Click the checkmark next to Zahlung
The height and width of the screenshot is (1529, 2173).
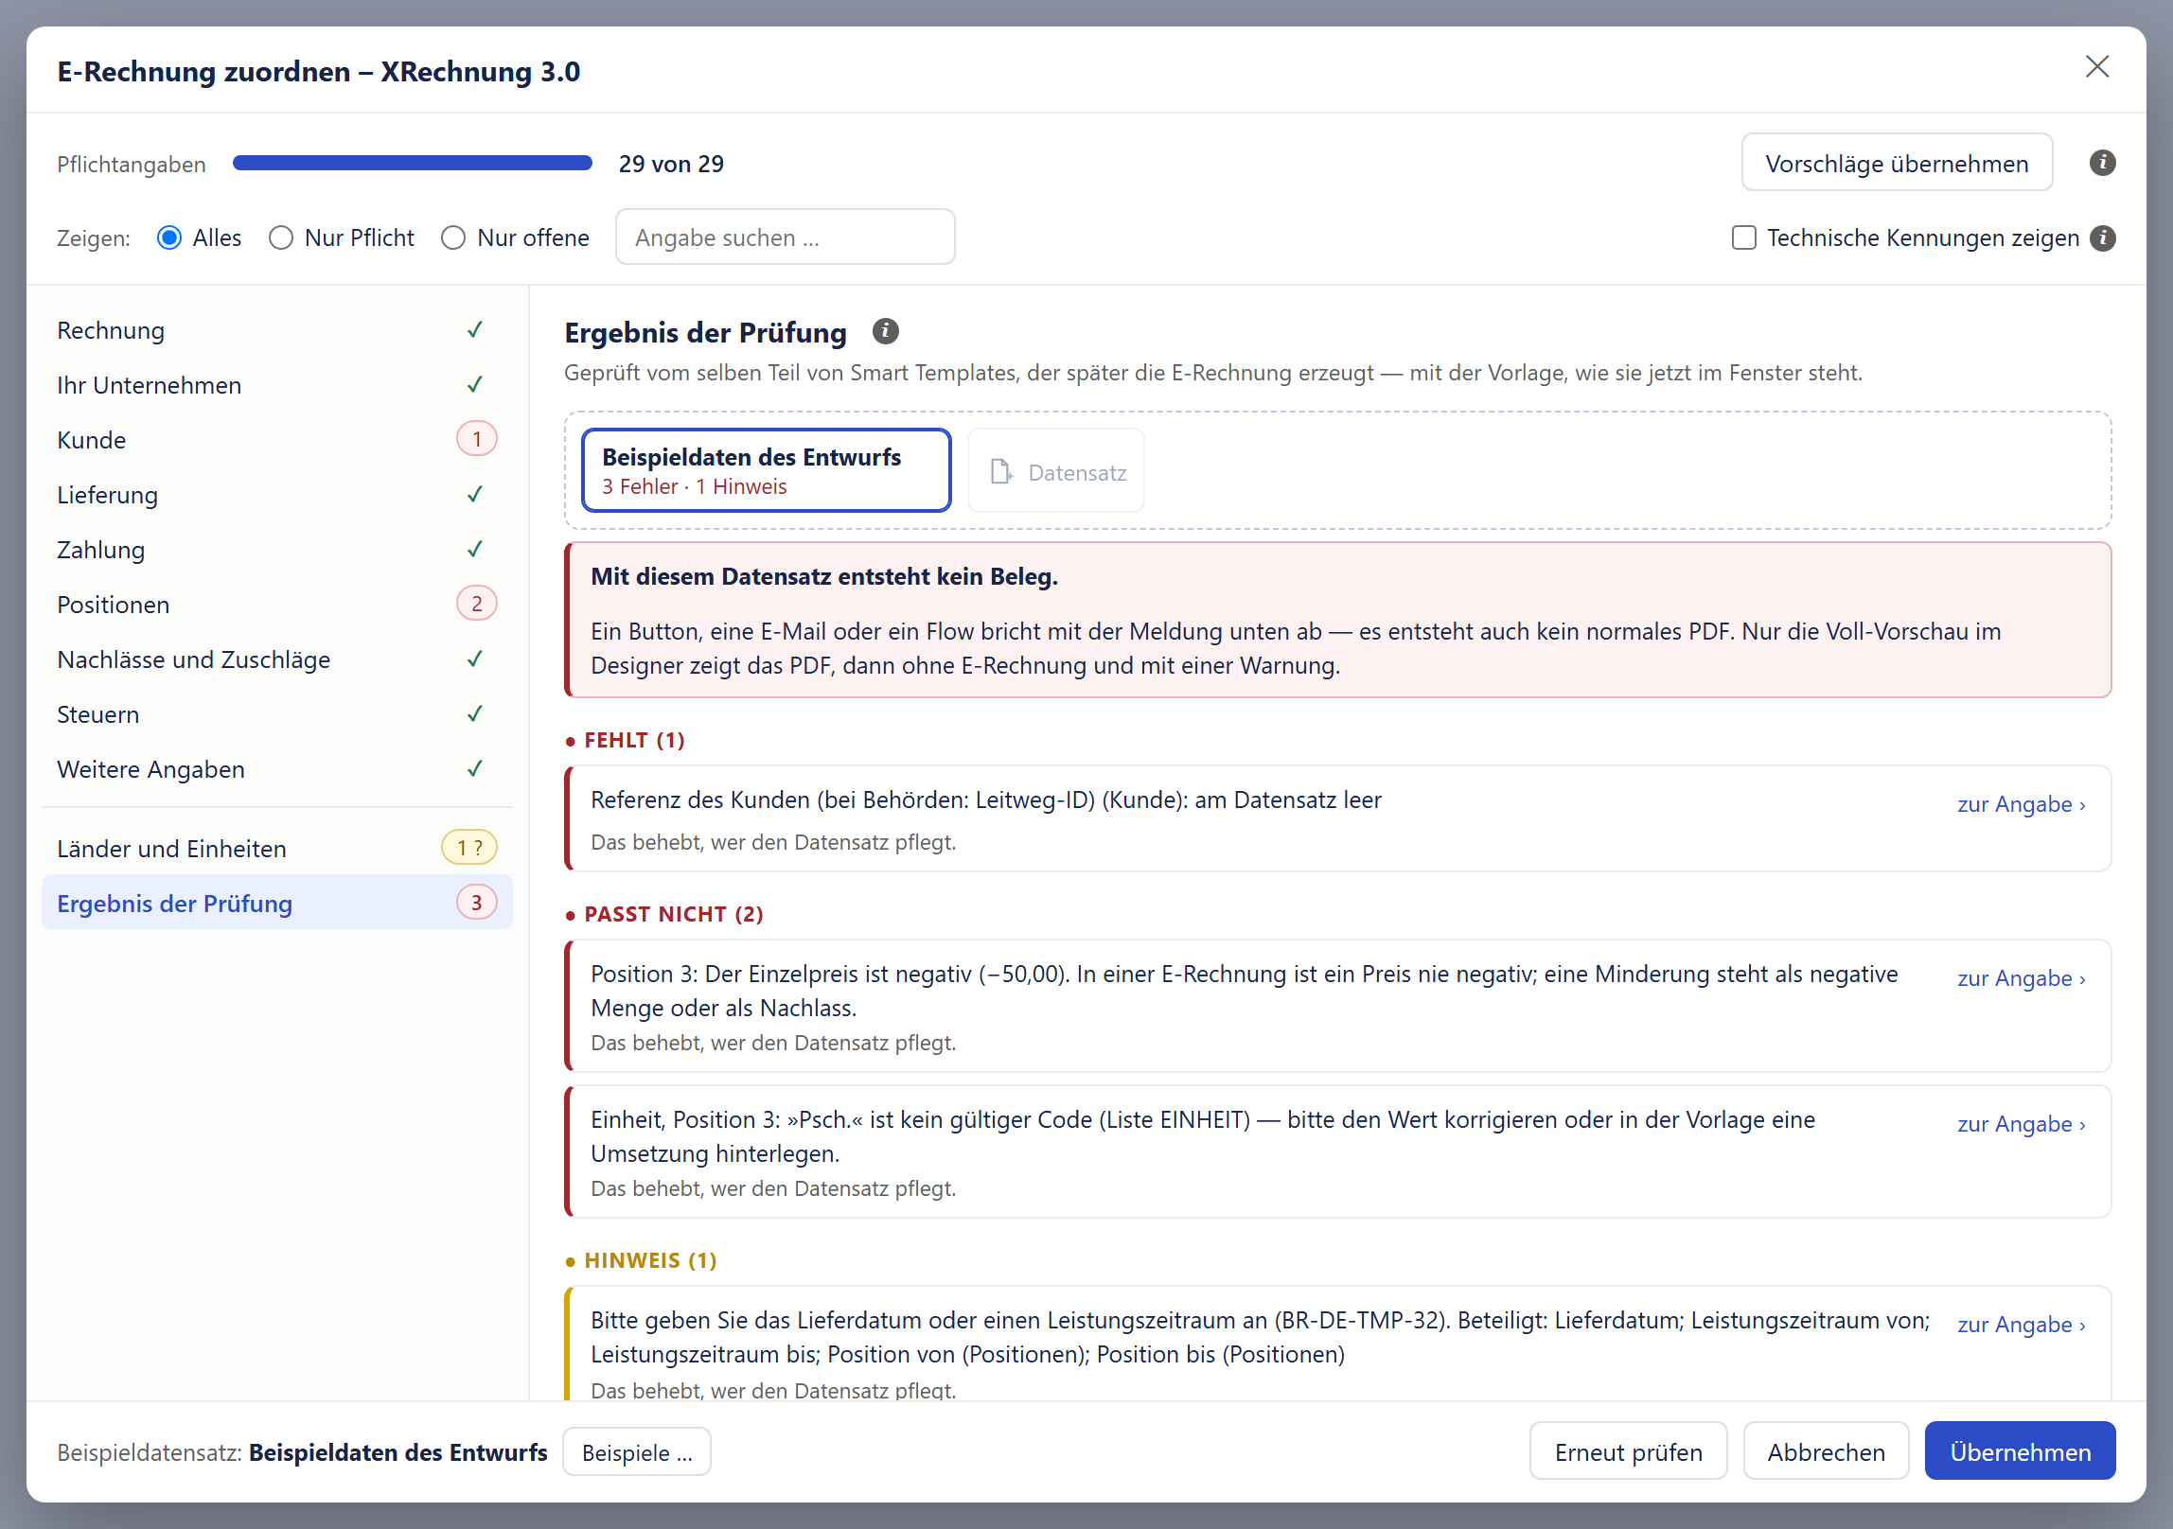(x=475, y=549)
